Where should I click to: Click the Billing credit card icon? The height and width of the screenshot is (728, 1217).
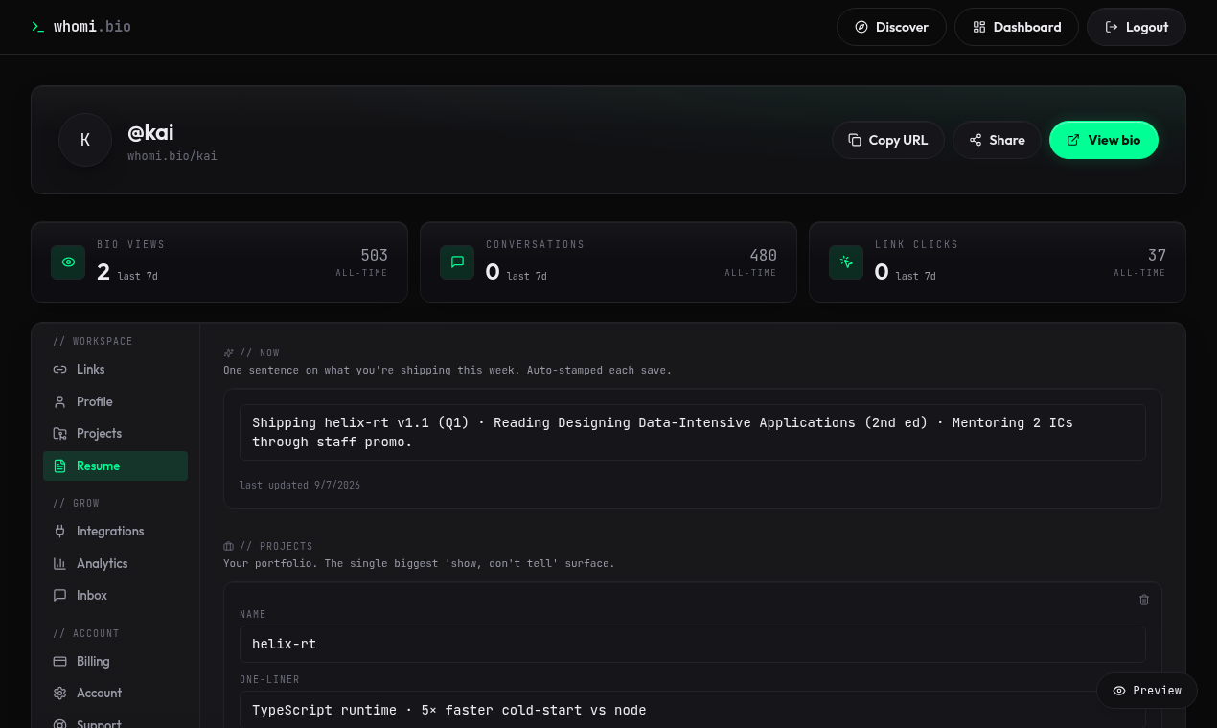[x=59, y=661]
